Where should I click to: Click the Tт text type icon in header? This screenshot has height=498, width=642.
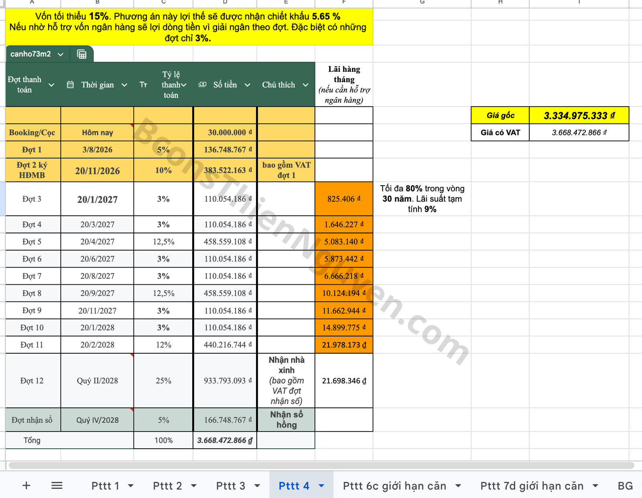(x=143, y=85)
